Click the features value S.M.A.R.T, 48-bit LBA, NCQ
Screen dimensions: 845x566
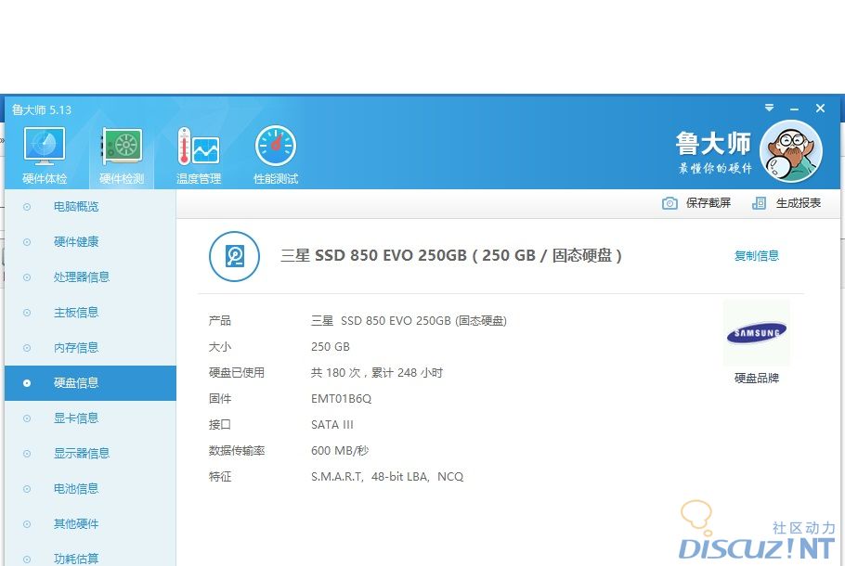click(387, 477)
